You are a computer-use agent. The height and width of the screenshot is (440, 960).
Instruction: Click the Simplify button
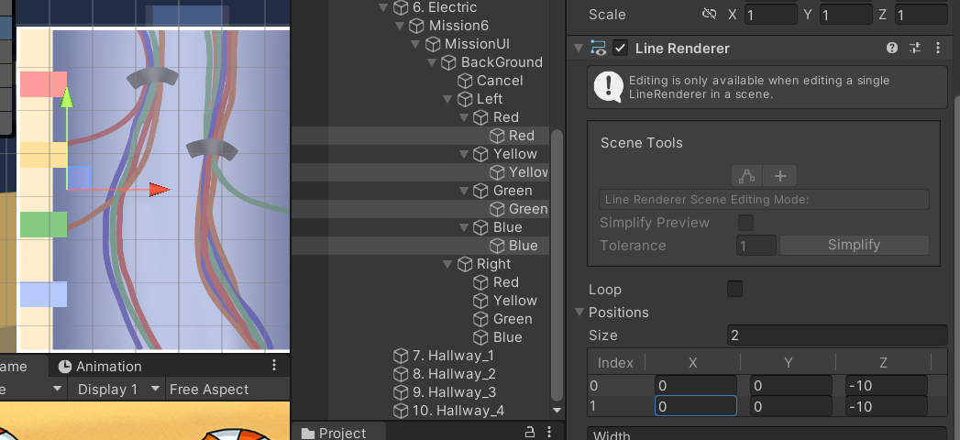[854, 245]
